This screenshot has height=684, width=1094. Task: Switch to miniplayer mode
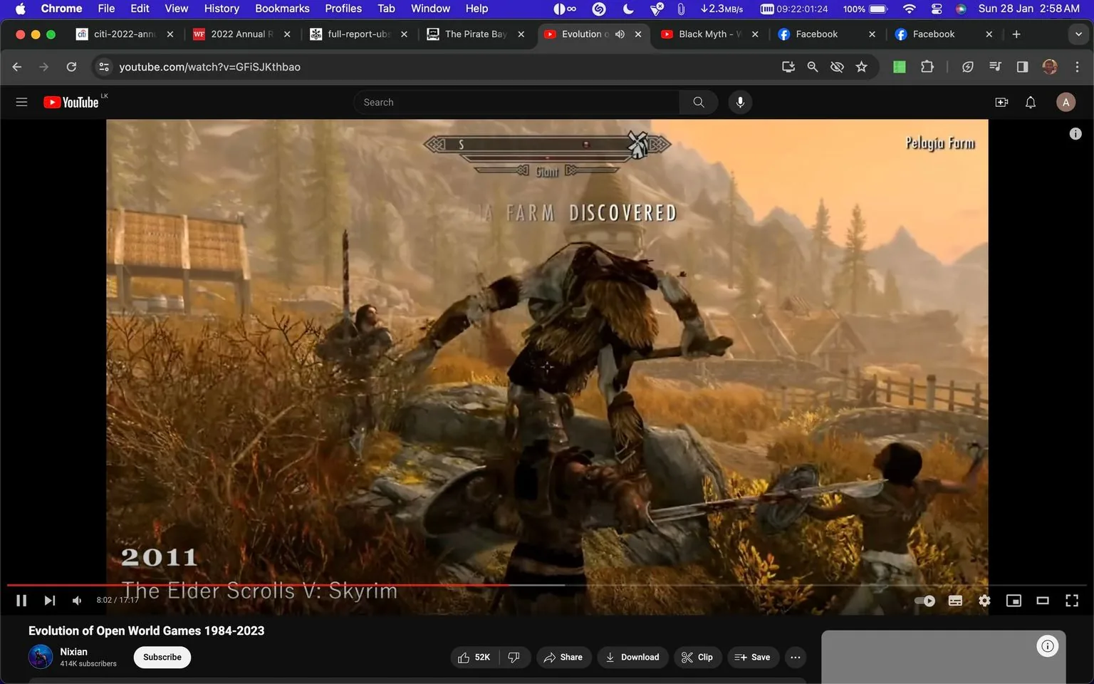click(x=1013, y=600)
